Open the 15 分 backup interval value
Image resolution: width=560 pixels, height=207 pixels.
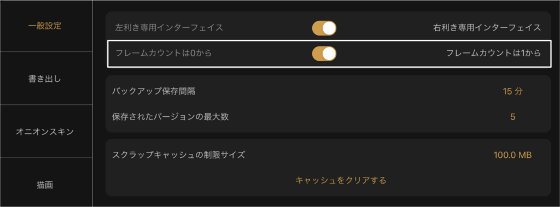pyautogui.click(x=512, y=91)
